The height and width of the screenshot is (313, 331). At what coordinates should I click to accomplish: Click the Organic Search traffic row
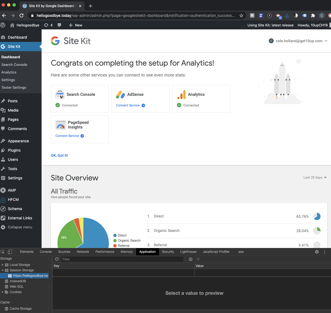(234, 231)
